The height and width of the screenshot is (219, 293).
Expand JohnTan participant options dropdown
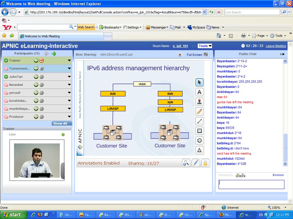69,77
